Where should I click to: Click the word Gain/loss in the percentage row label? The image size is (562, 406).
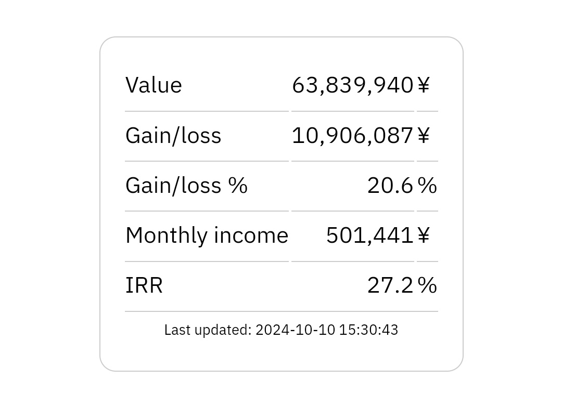[173, 186]
